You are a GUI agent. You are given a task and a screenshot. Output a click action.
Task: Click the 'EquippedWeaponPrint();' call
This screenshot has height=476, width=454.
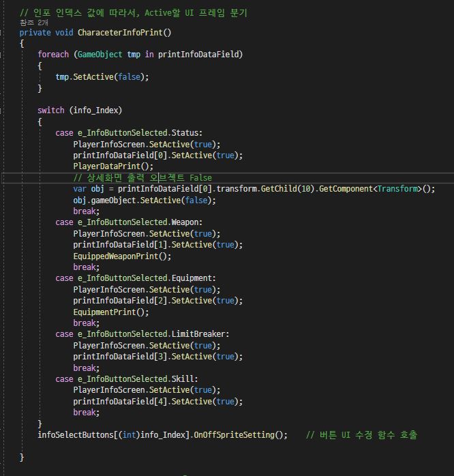click(x=122, y=256)
